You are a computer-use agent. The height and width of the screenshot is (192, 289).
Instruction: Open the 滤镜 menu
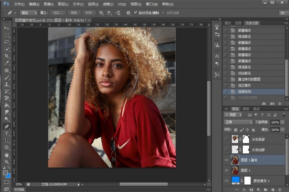click(x=108, y=4)
